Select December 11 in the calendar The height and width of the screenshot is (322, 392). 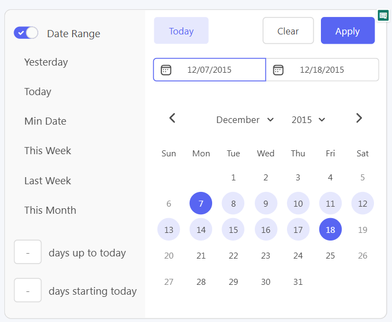tap(331, 203)
